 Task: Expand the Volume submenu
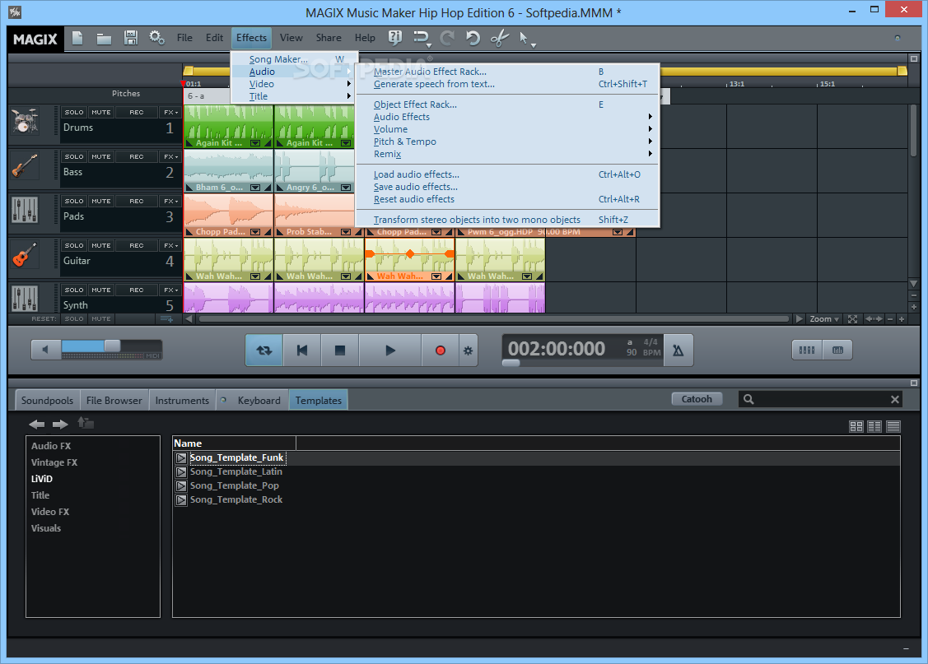point(508,129)
